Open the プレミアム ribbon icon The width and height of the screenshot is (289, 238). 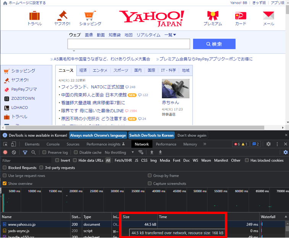213,16
